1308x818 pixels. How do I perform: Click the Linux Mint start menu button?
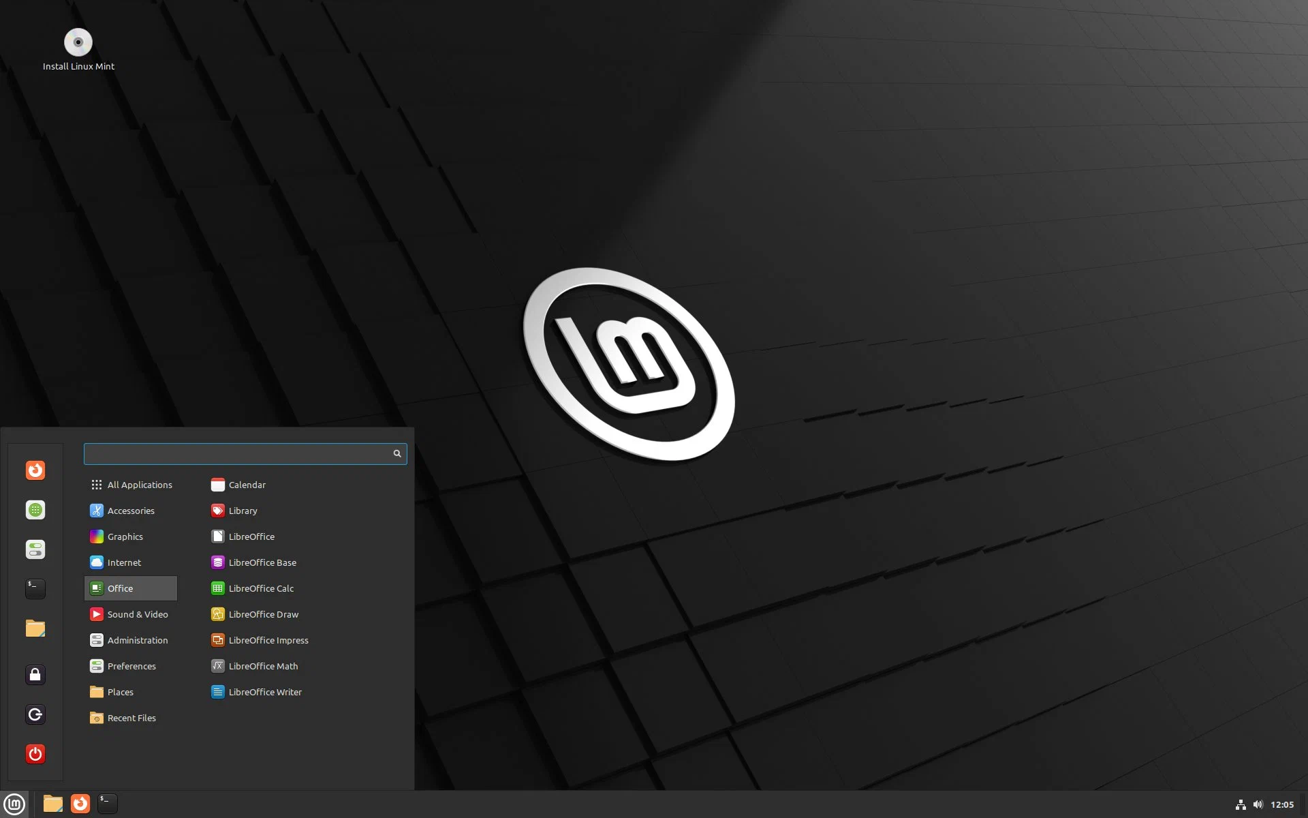[x=14, y=803]
